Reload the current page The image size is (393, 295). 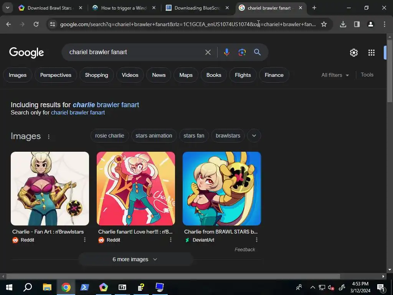[x=36, y=24]
